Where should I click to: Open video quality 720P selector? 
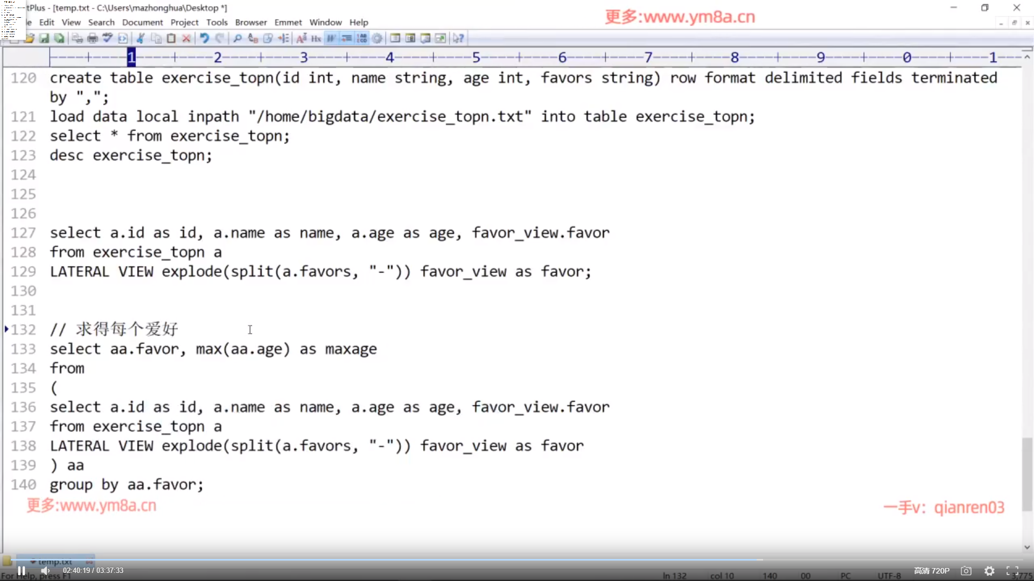[x=931, y=571]
